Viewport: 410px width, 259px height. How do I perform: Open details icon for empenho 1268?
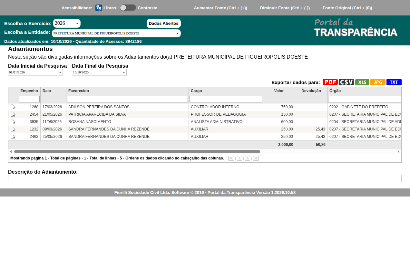[x=13, y=107]
